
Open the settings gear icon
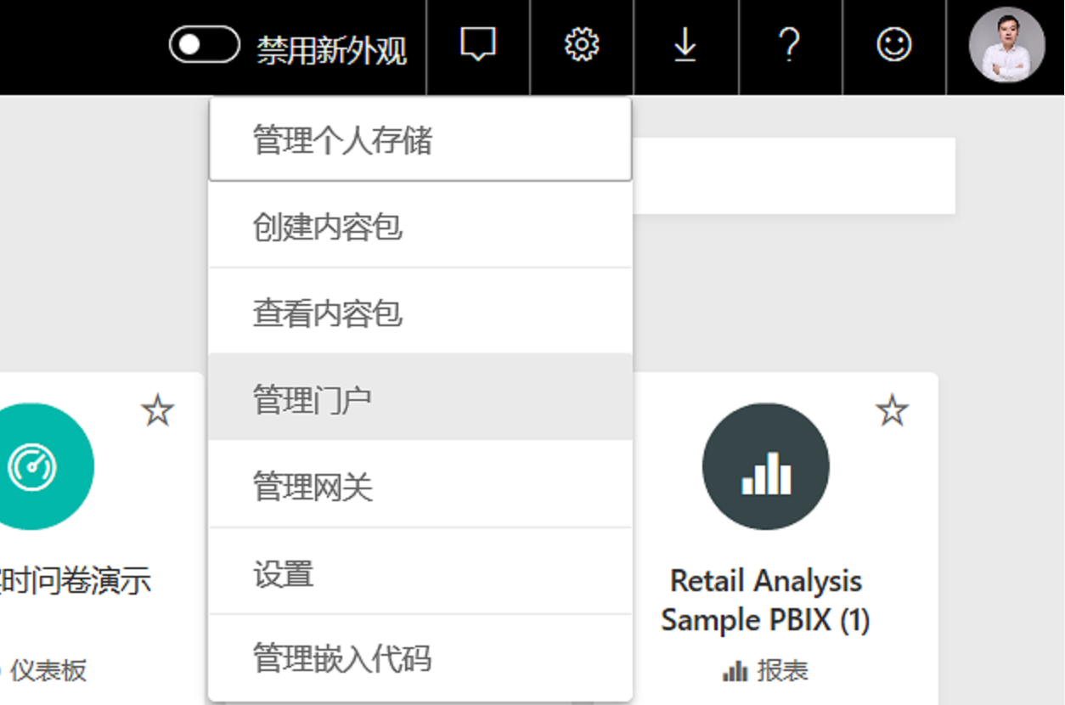tap(582, 44)
